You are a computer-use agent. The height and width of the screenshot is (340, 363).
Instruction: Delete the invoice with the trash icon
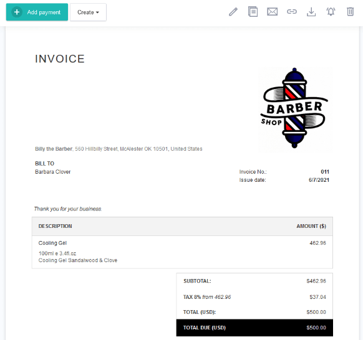[351, 12]
